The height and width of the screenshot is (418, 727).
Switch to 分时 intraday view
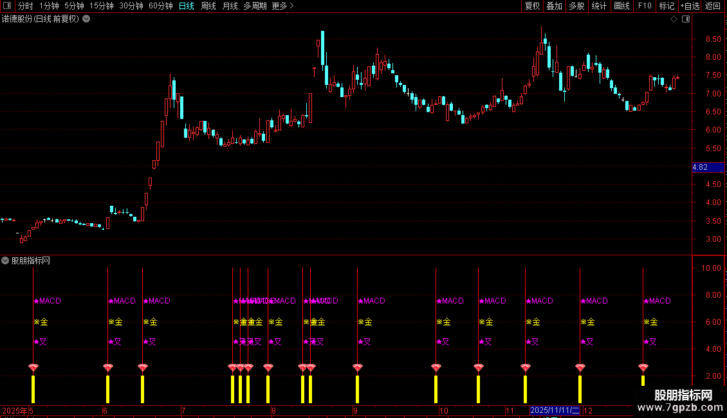26,6
